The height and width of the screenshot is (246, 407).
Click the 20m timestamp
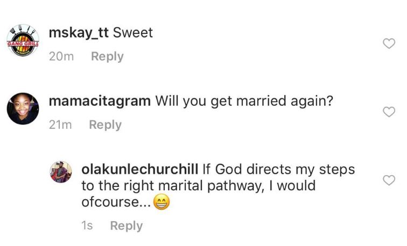pos(61,56)
